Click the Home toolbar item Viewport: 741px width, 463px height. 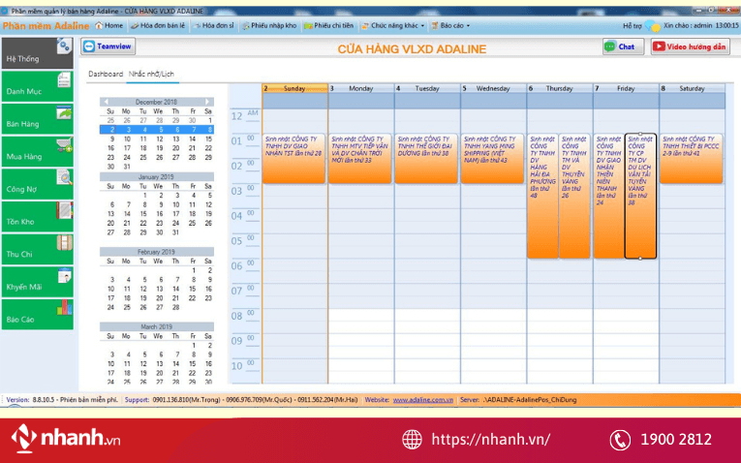[x=109, y=25]
